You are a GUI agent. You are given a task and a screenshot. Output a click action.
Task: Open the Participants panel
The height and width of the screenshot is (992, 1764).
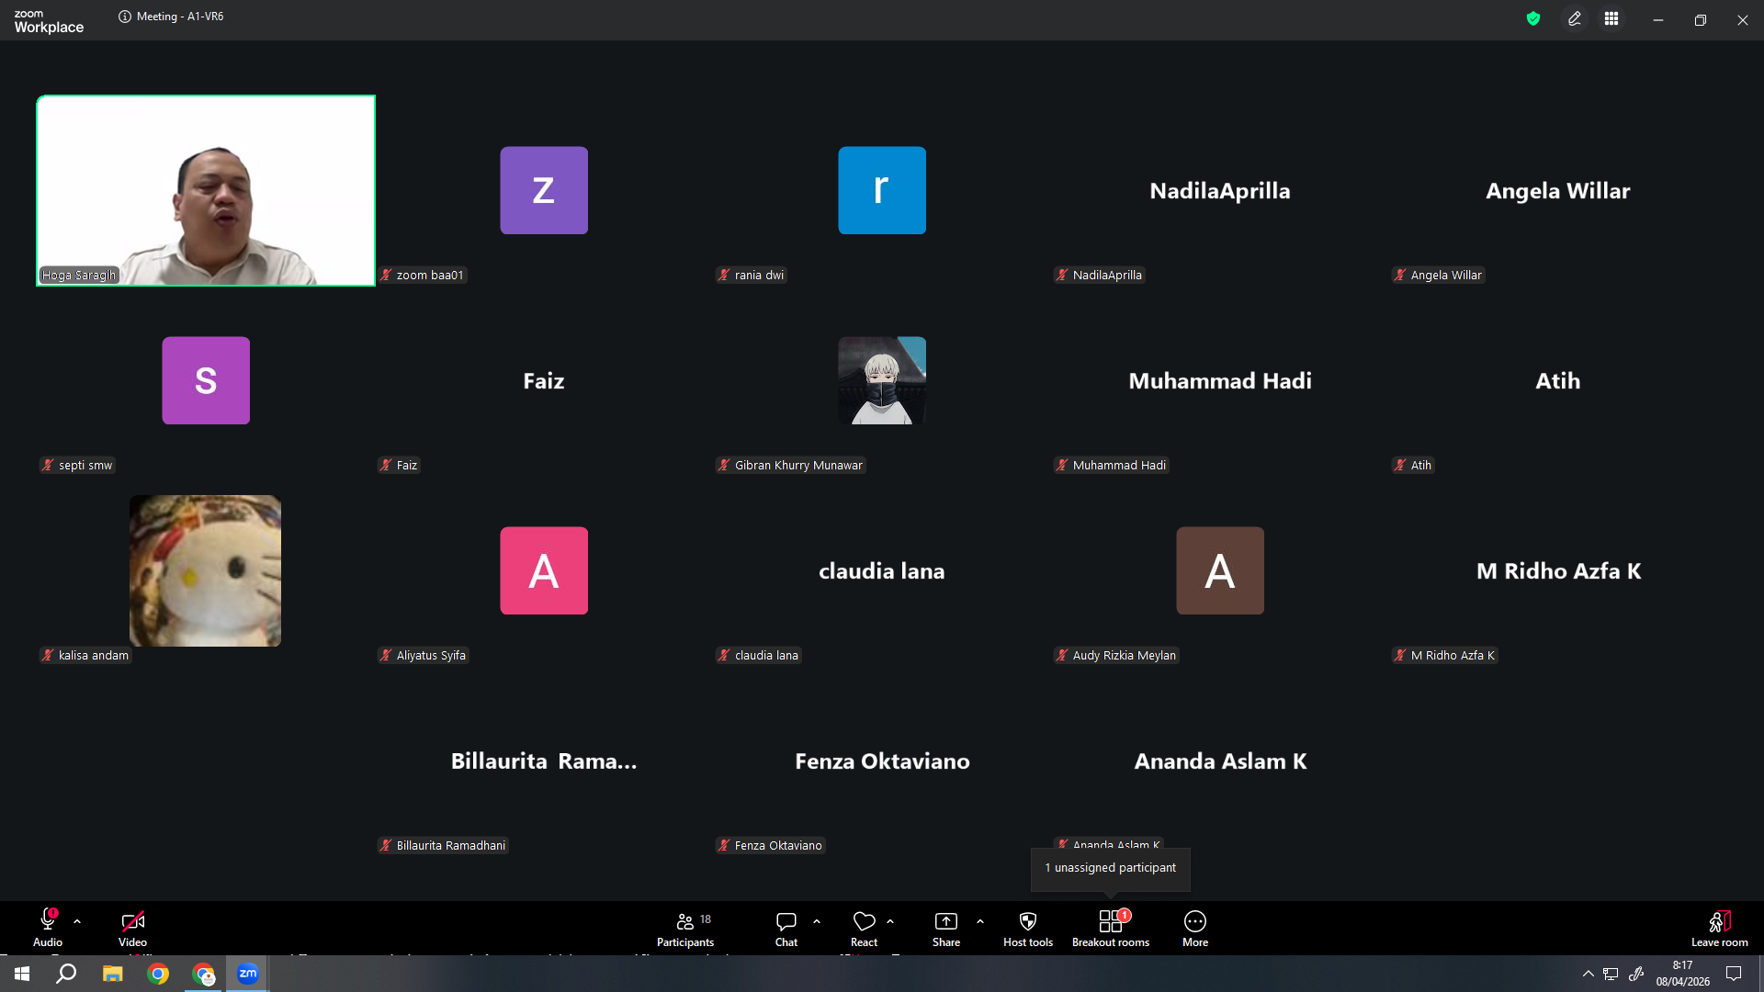click(x=685, y=928)
